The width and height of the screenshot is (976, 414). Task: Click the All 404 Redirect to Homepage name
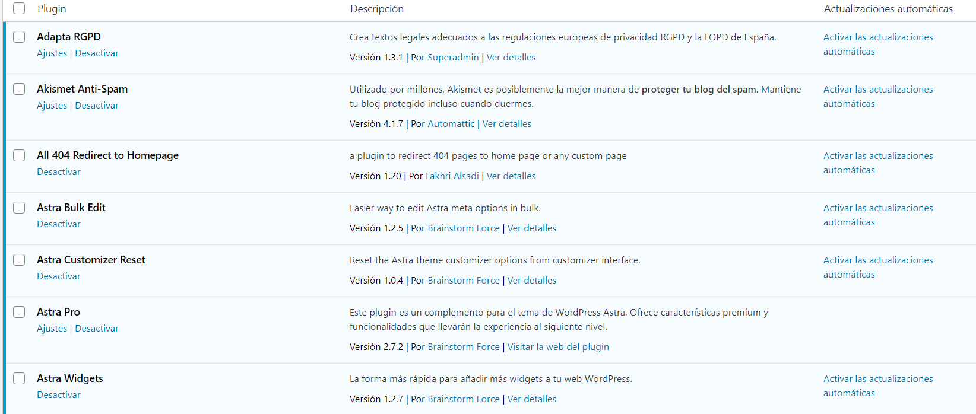[107, 155]
